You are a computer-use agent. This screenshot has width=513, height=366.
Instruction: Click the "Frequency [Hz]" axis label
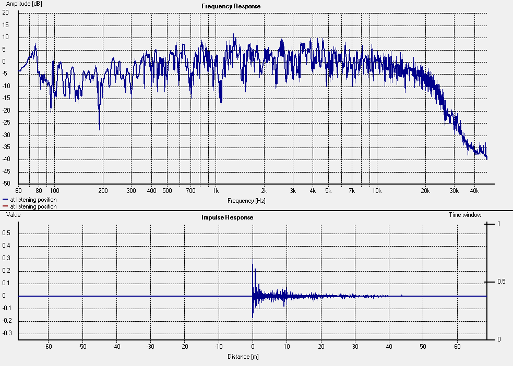[x=246, y=201]
